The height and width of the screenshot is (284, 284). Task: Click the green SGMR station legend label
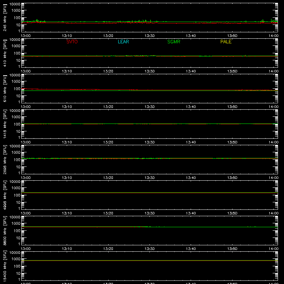click(174, 42)
